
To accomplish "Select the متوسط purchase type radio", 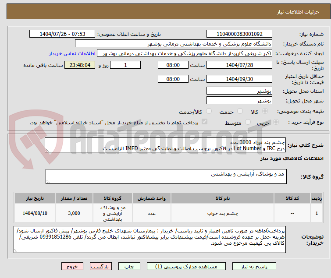I will [x=248, y=122].
